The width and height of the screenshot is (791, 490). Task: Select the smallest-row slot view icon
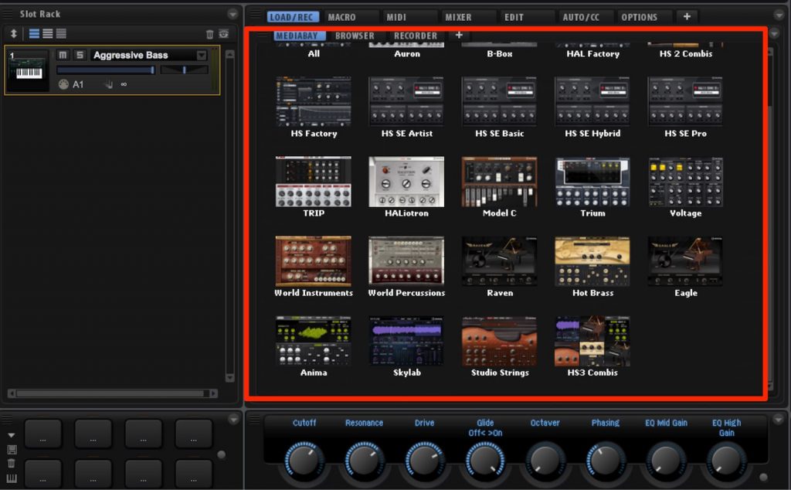(61, 34)
